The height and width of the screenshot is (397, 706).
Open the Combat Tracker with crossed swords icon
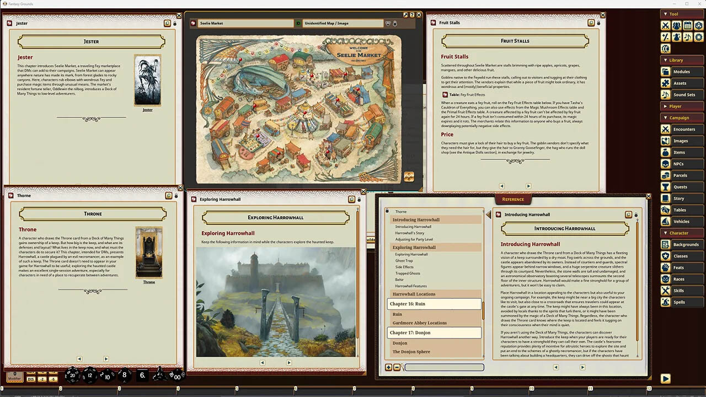[x=666, y=25]
